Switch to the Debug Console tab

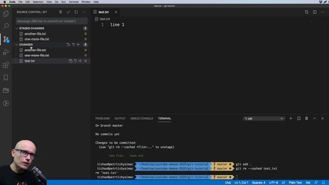(x=142, y=119)
